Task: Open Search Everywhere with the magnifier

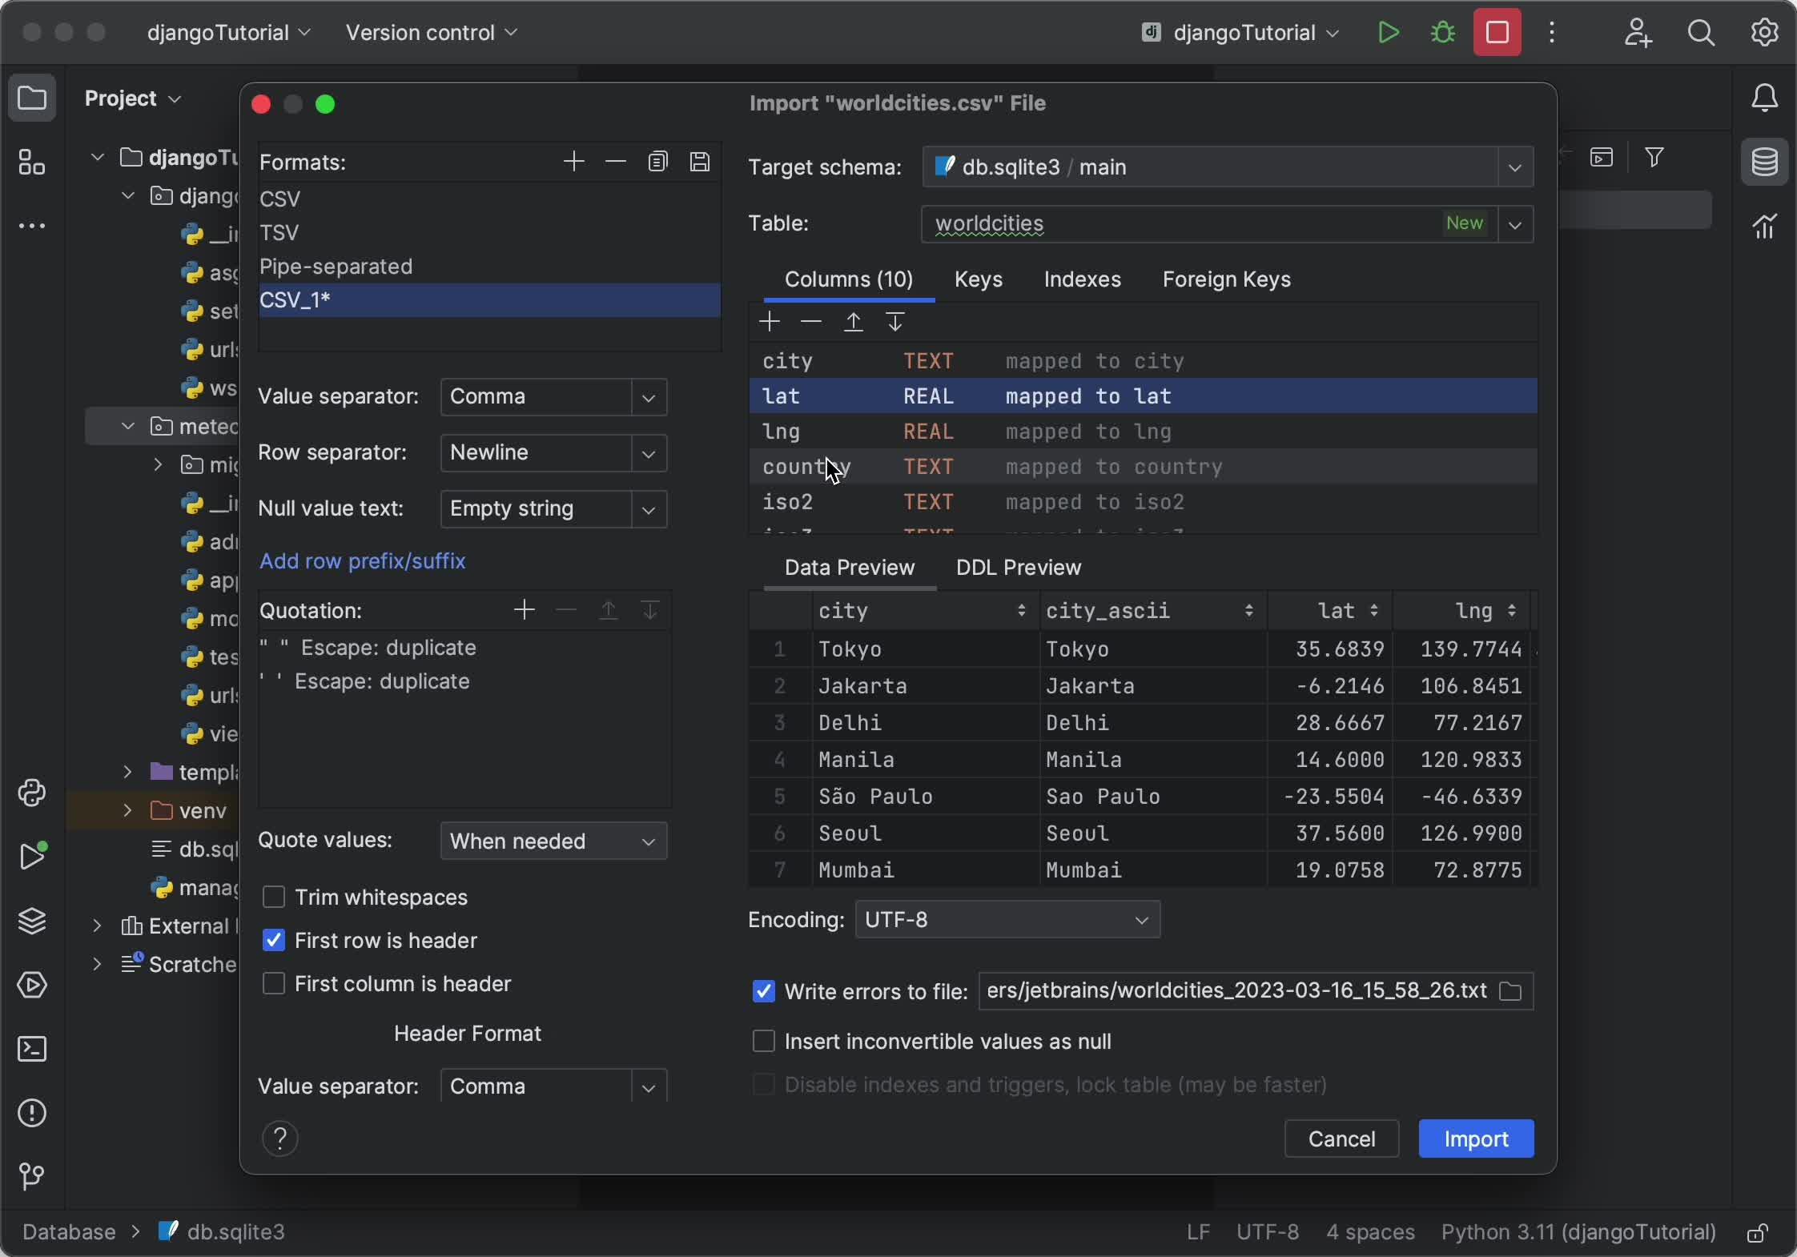Action: point(1701,33)
